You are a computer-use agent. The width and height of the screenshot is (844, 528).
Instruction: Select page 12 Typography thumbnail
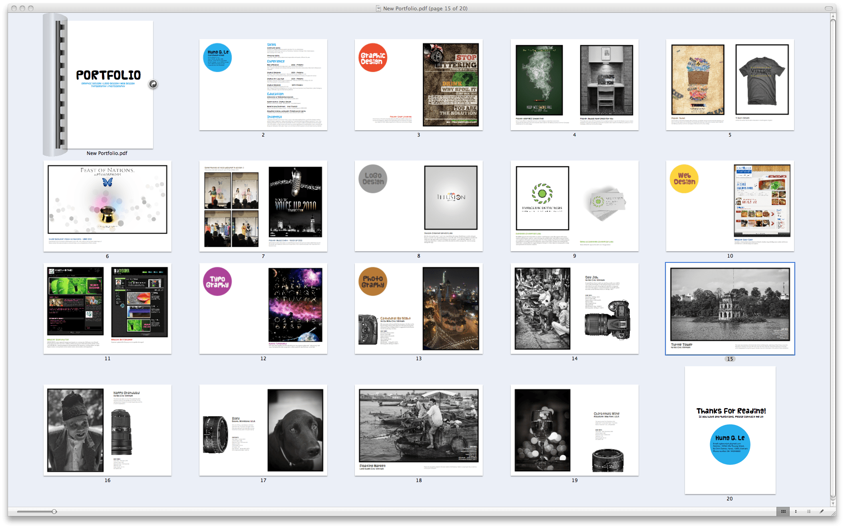[x=263, y=308]
